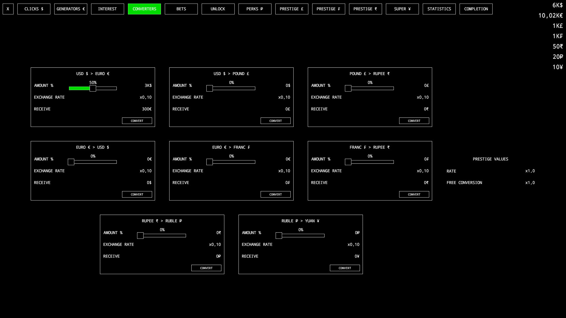Open the GENERATORS € tab
Image resolution: width=566 pixels, height=318 pixels.
(x=70, y=9)
